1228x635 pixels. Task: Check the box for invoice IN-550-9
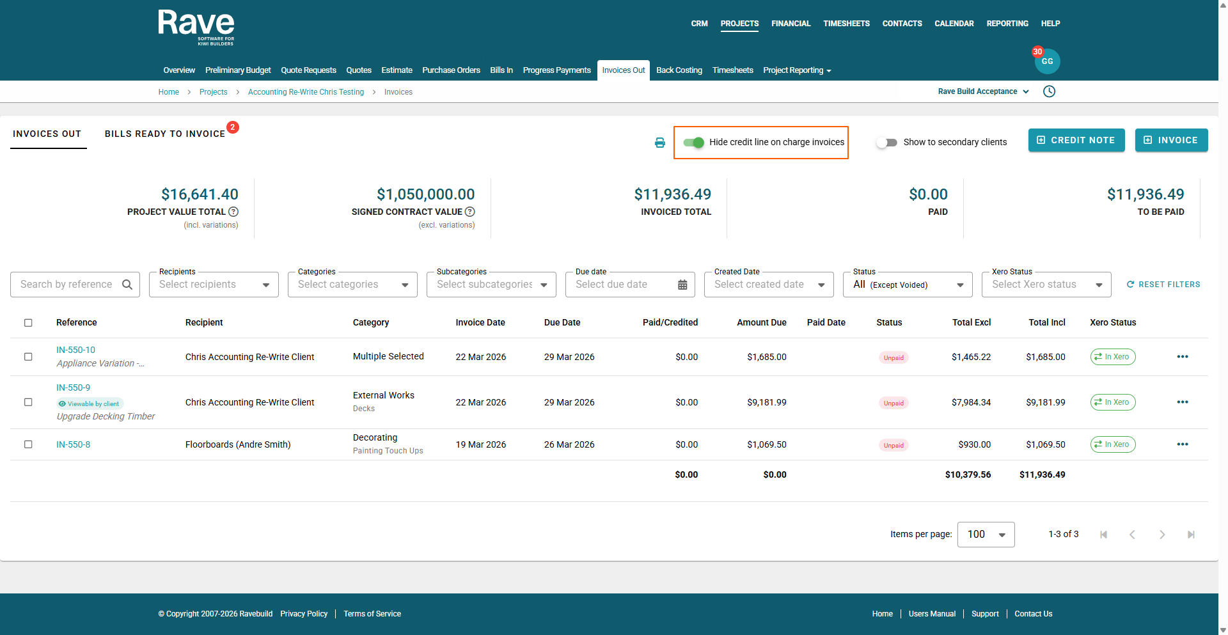pyautogui.click(x=28, y=402)
